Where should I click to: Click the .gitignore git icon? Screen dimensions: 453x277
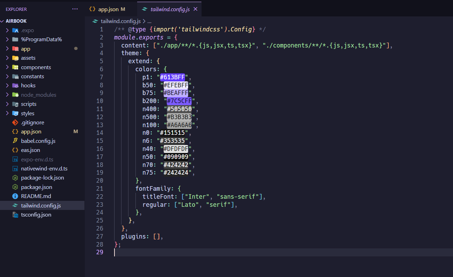15,123
